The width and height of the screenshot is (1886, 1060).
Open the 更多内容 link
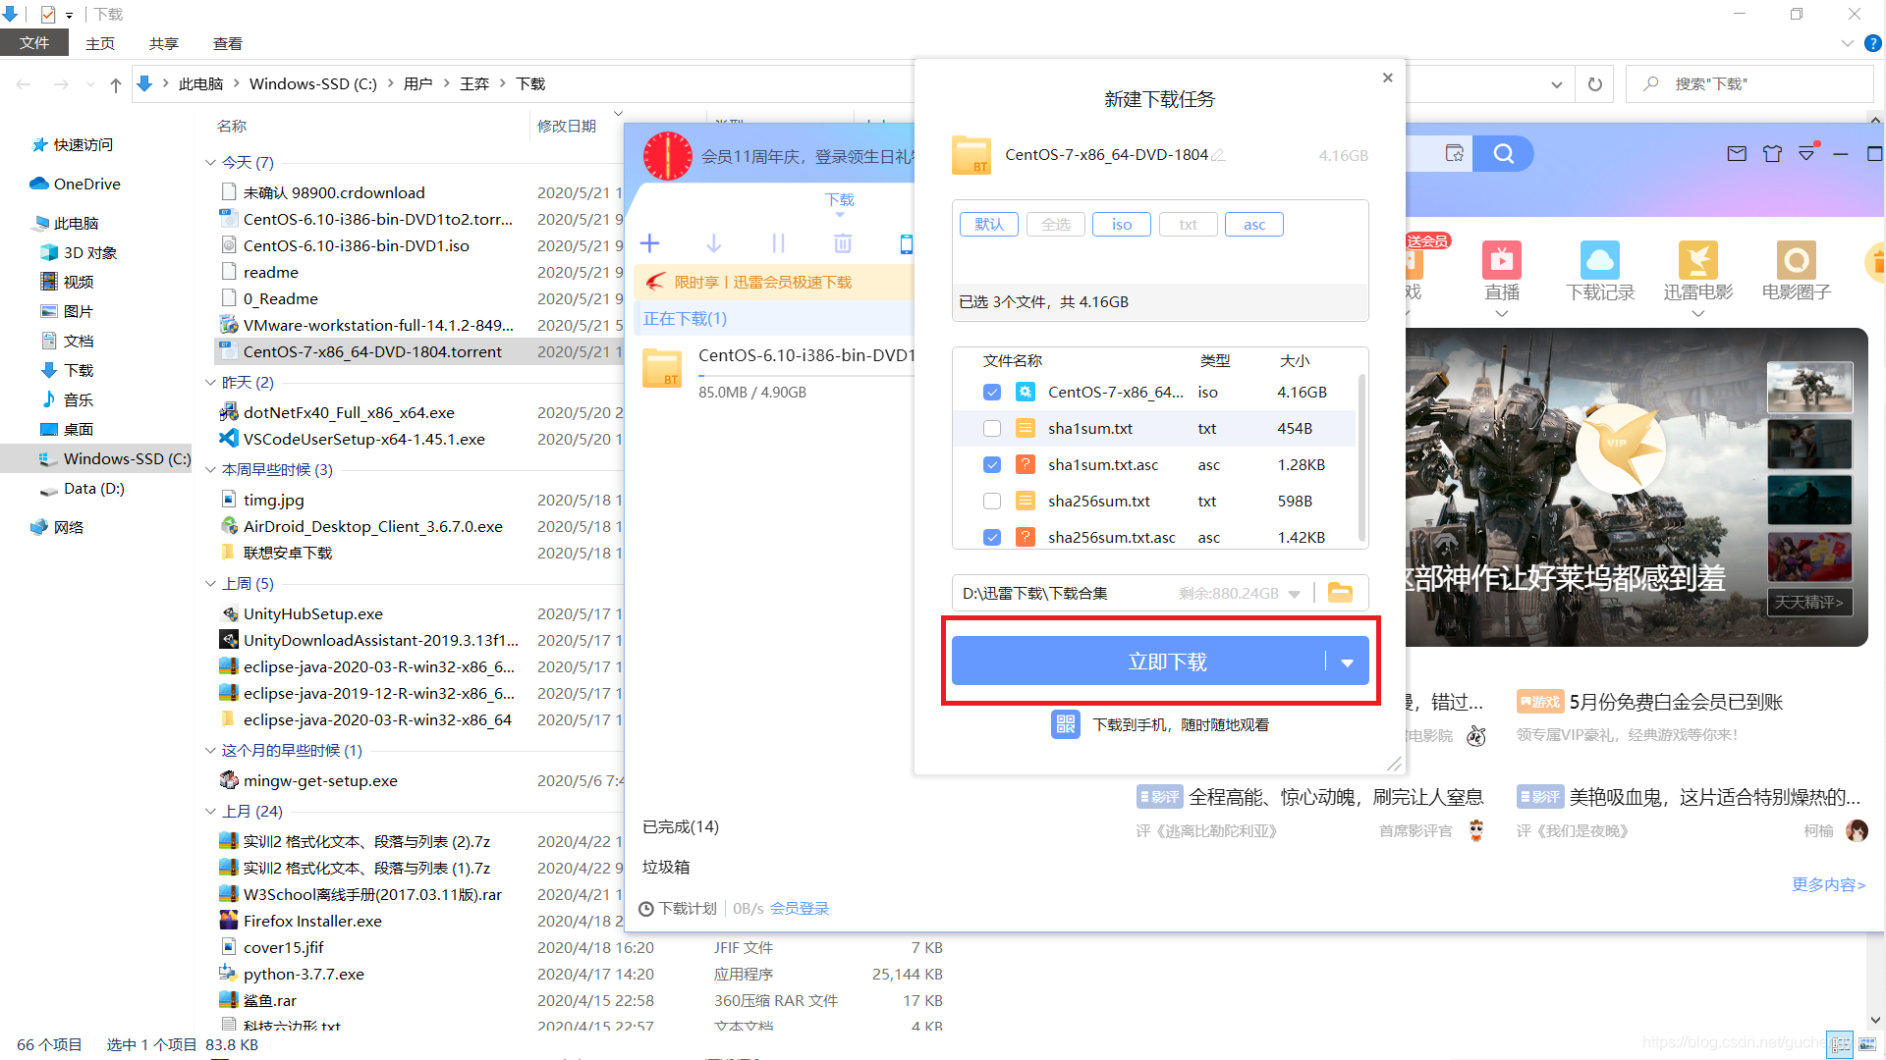pyautogui.click(x=1828, y=884)
